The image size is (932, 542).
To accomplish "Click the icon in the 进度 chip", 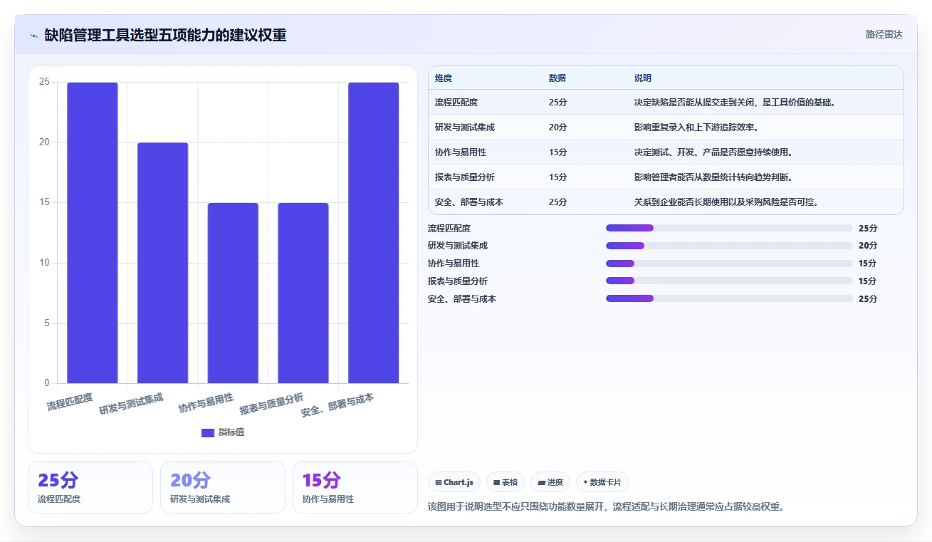I will [x=541, y=482].
